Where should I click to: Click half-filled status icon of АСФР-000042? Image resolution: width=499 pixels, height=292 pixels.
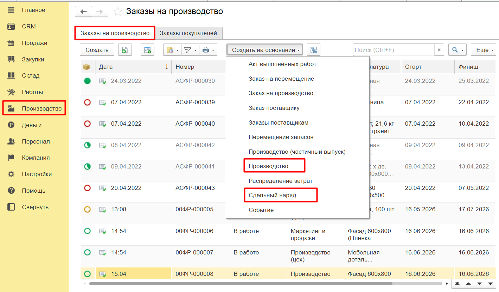(88, 145)
